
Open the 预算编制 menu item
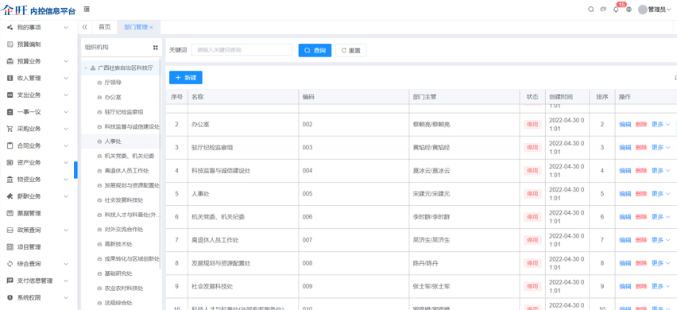[x=29, y=44]
